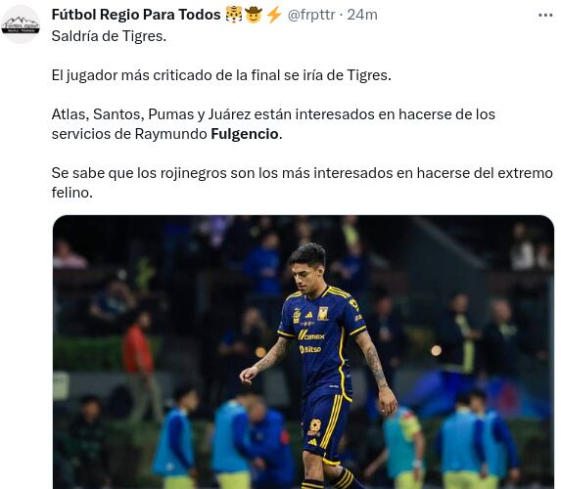Open the attached player photo
The height and width of the screenshot is (489, 561).
tap(304, 352)
